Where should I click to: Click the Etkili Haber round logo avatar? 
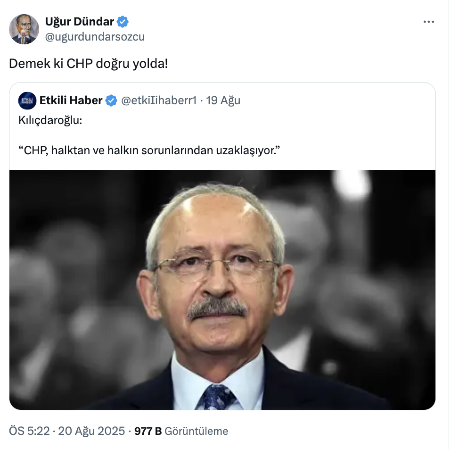tap(27, 100)
